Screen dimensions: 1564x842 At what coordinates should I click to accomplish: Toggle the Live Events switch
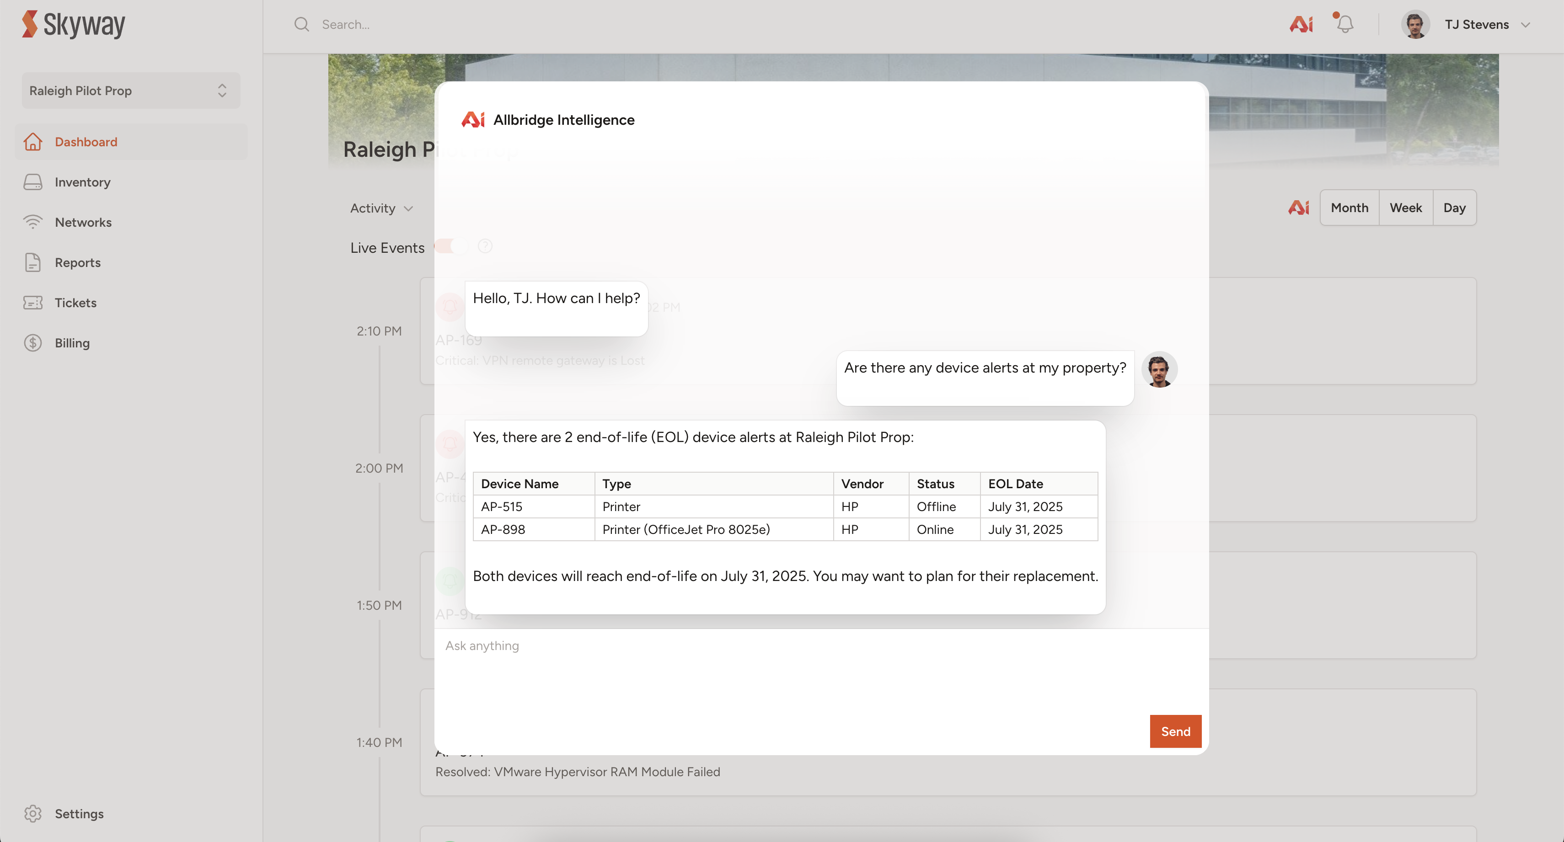click(x=451, y=246)
